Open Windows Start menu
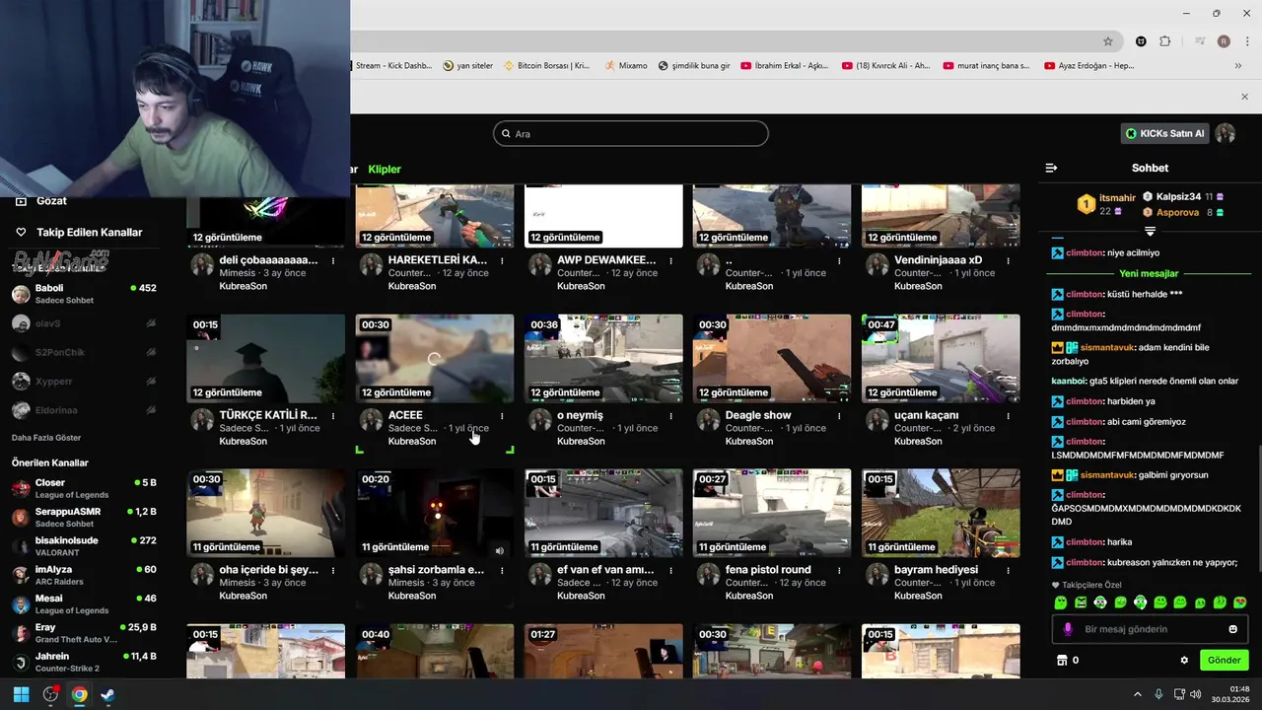 22,694
